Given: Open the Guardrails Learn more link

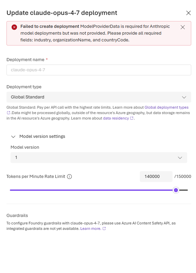Looking at the screenshot, I should (x=91, y=229).
